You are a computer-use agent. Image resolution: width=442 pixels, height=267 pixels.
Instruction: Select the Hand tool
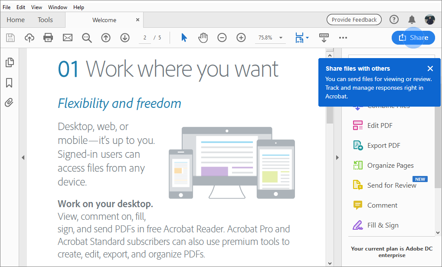203,38
